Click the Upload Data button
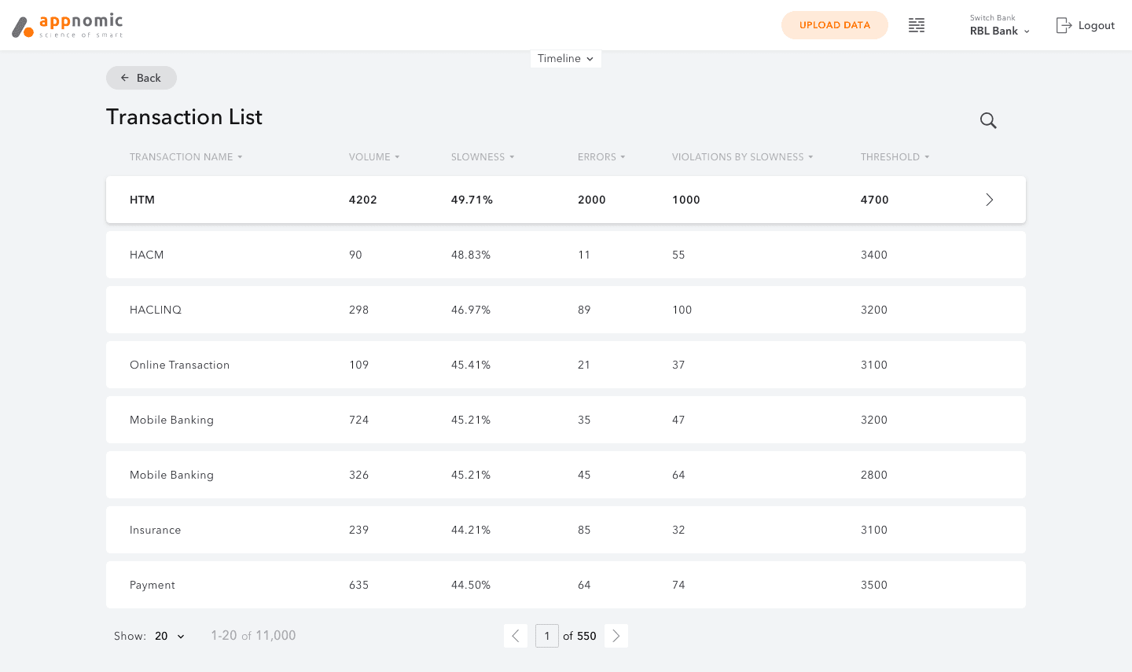Screen dimensions: 1132x672 click(x=835, y=25)
